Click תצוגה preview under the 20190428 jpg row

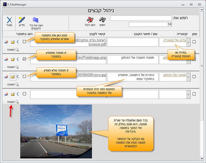[13, 84]
